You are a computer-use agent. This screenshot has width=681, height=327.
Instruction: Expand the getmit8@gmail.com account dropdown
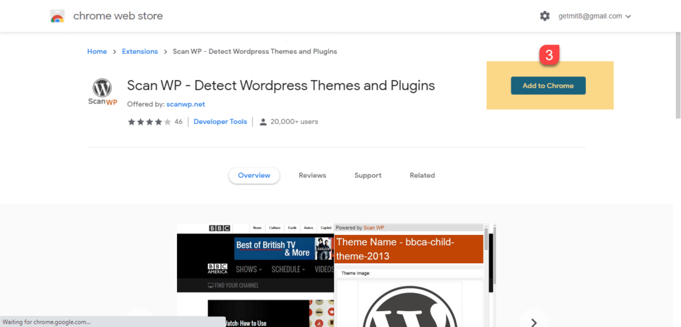595,17
